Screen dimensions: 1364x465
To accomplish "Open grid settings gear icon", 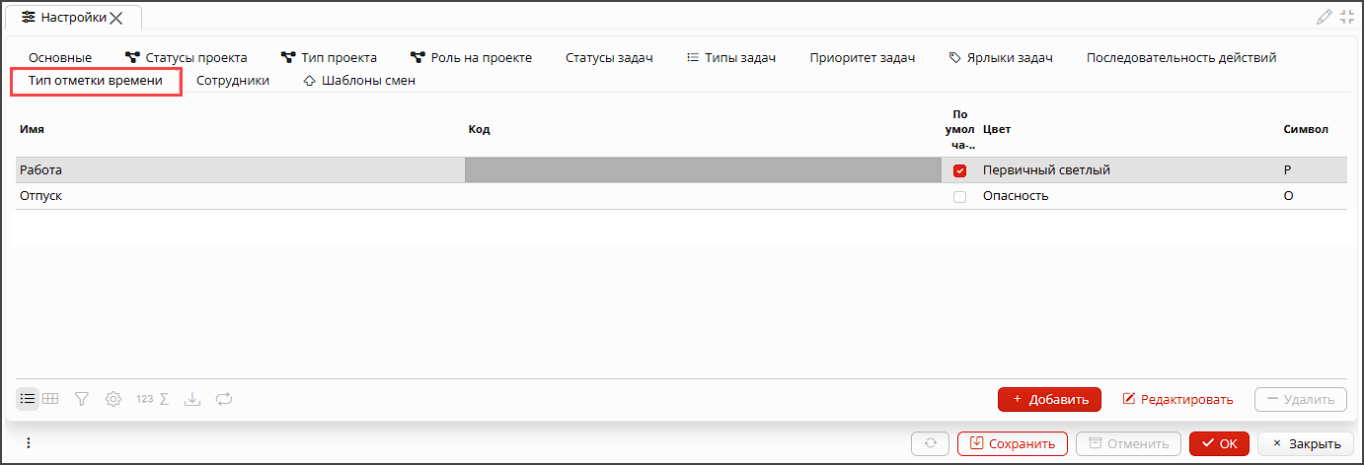I will click(x=114, y=399).
